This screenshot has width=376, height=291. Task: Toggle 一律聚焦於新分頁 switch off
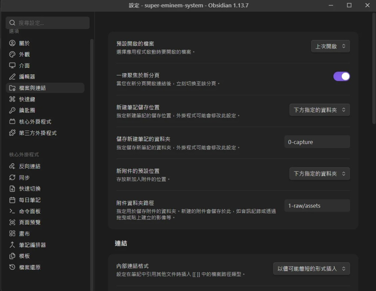(x=341, y=77)
